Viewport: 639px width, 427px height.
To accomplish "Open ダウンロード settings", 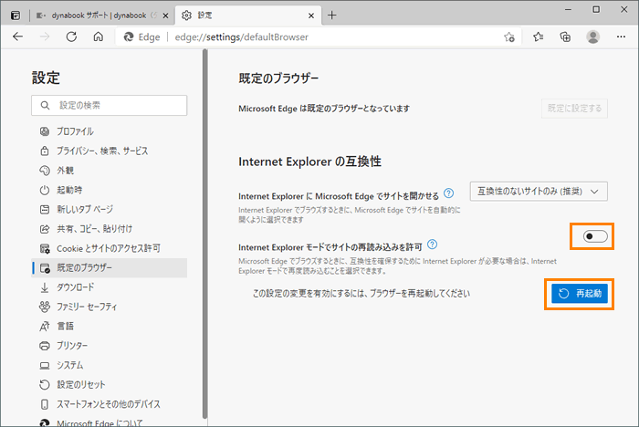I will tap(110, 287).
